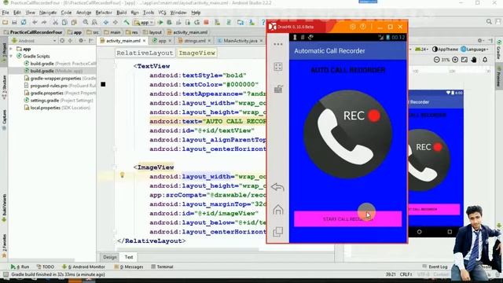Screen dimensions: 503x283
Task: Click the Cut scissors icon
Action: pos(55,22)
